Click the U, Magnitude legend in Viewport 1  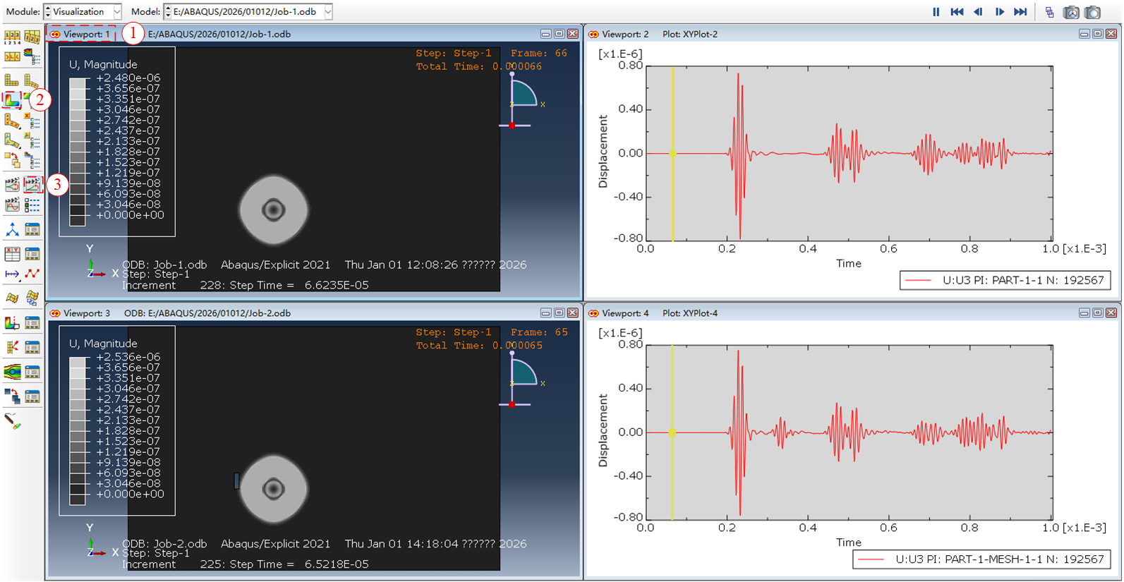(117, 142)
